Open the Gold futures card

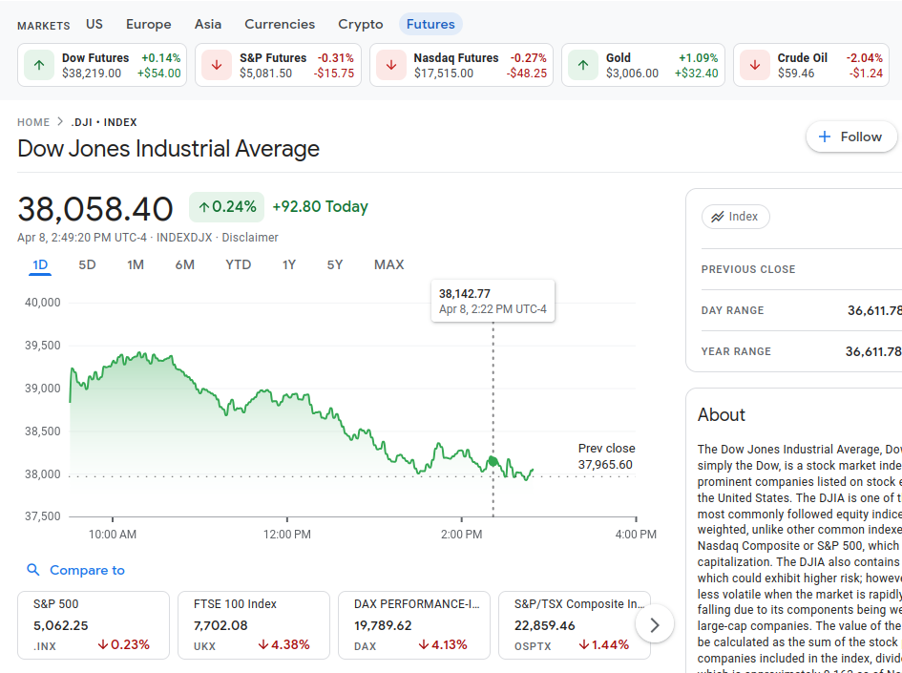pyautogui.click(x=643, y=65)
